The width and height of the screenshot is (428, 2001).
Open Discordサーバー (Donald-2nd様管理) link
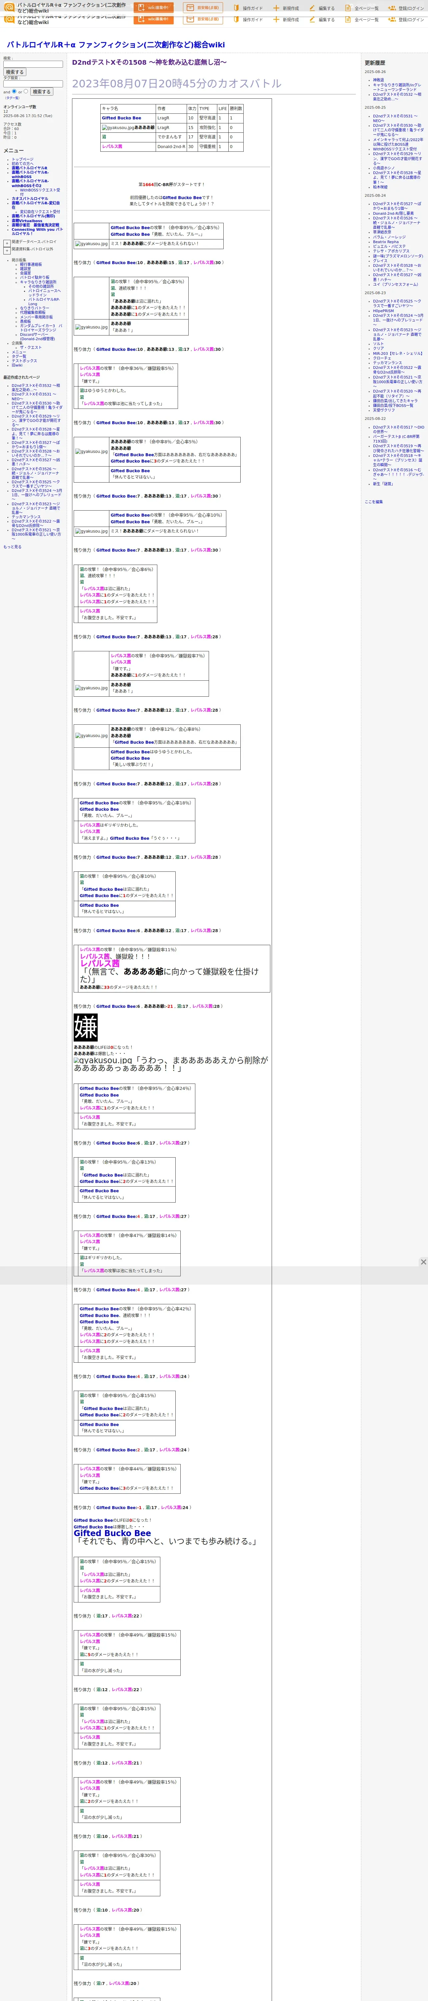tap(37, 337)
